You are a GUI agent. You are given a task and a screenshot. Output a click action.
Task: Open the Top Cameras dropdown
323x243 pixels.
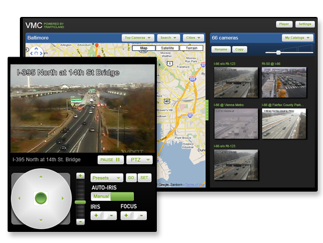click(138, 38)
